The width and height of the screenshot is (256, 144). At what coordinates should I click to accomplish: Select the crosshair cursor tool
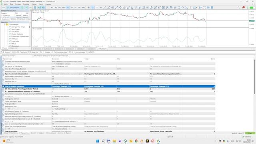coord(89,8)
